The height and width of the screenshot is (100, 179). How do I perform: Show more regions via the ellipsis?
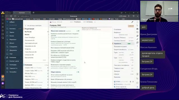(44, 60)
